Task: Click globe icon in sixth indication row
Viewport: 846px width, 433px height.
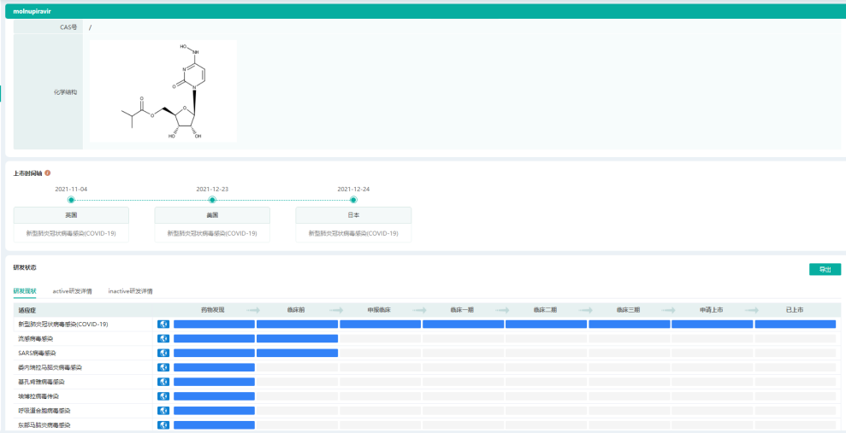Action: click(x=163, y=396)
